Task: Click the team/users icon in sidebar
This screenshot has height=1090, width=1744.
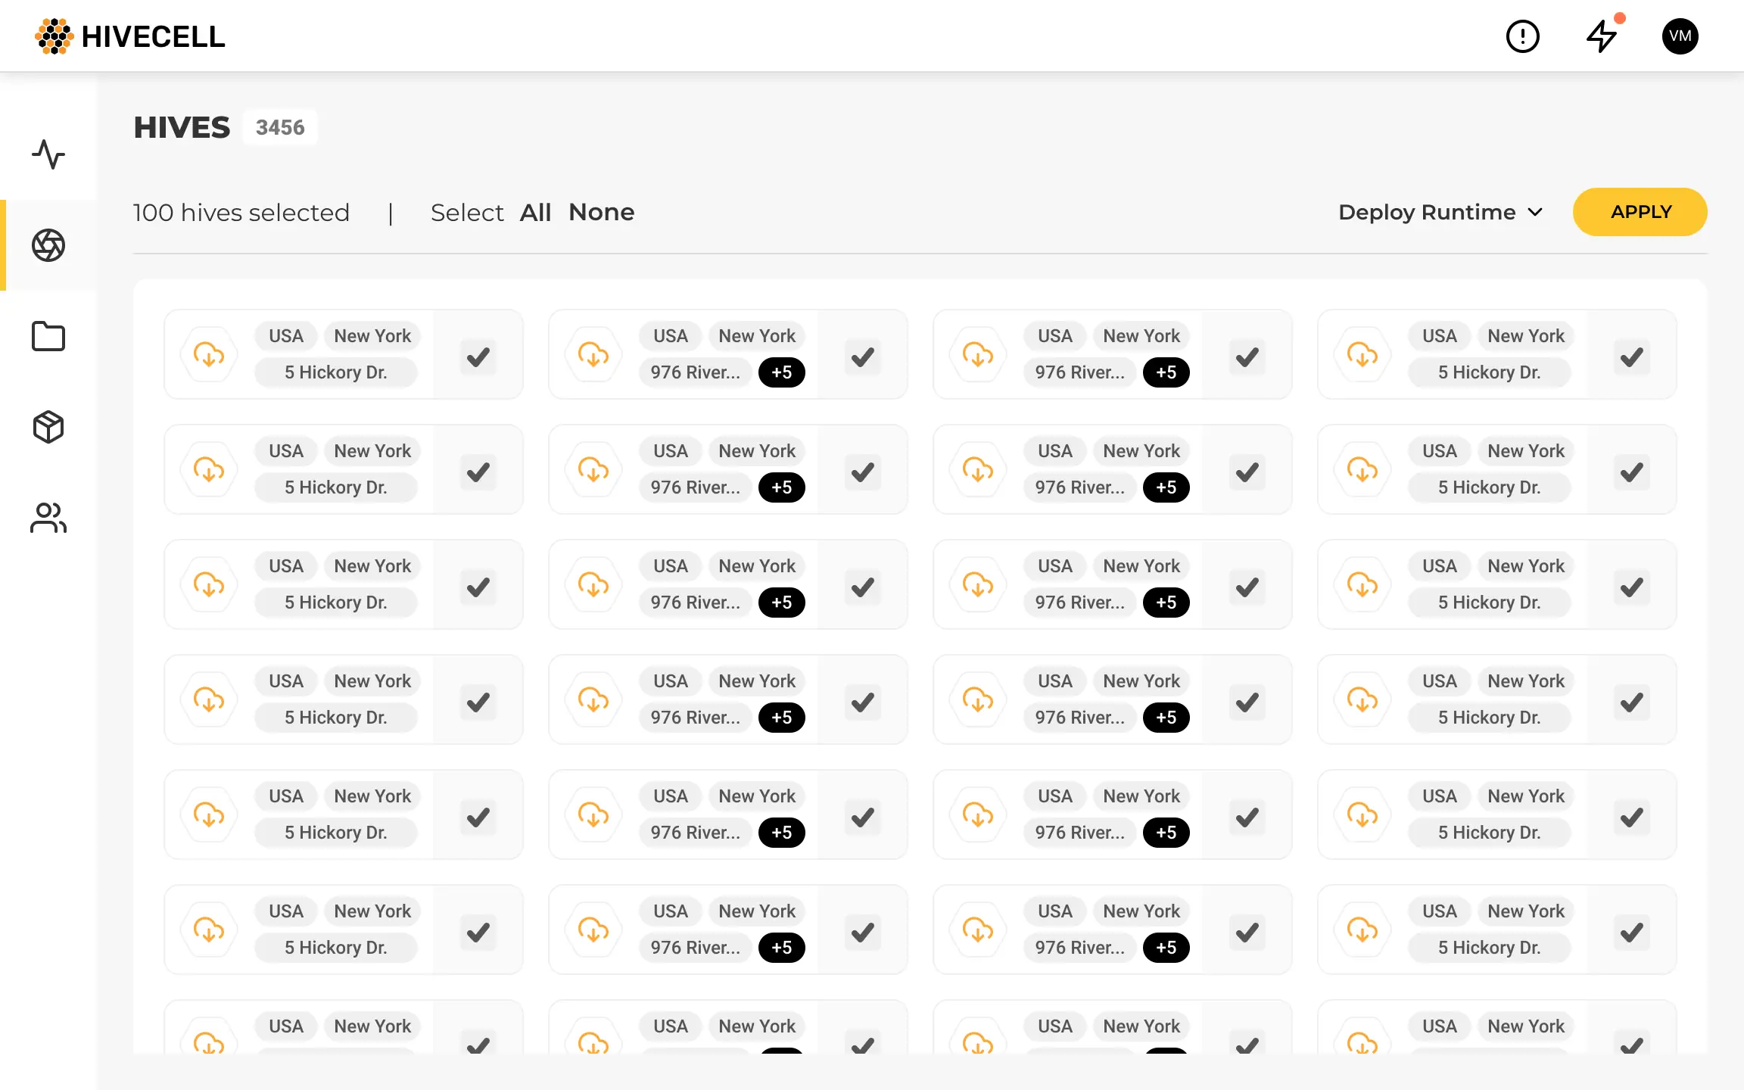Action: click(x=48, y=518)
